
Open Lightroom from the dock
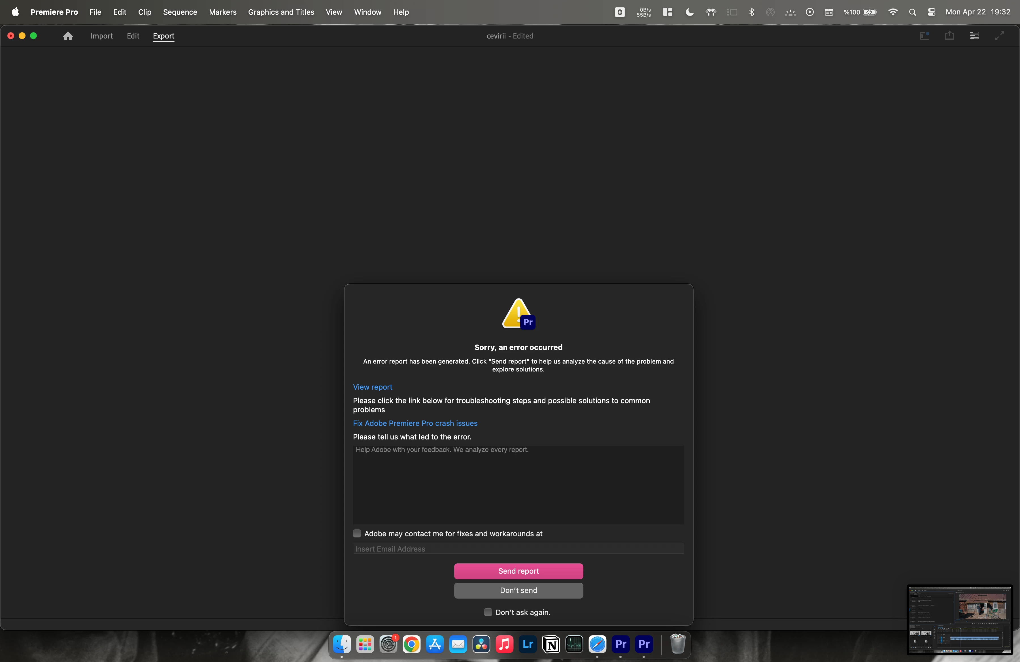coord(528,644)
